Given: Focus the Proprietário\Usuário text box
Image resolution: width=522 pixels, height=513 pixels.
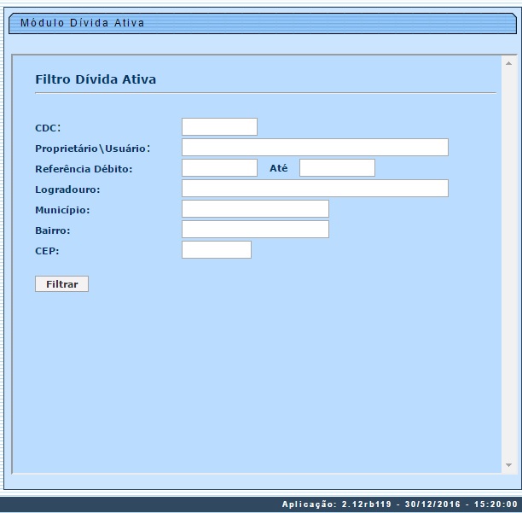Looking at the screenshot, I should coord(315,148).
